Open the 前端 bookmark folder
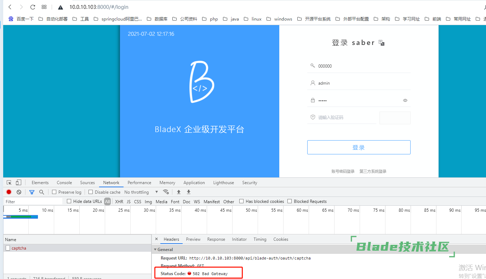The image size is (486, 279). click(x=433, y=19)
